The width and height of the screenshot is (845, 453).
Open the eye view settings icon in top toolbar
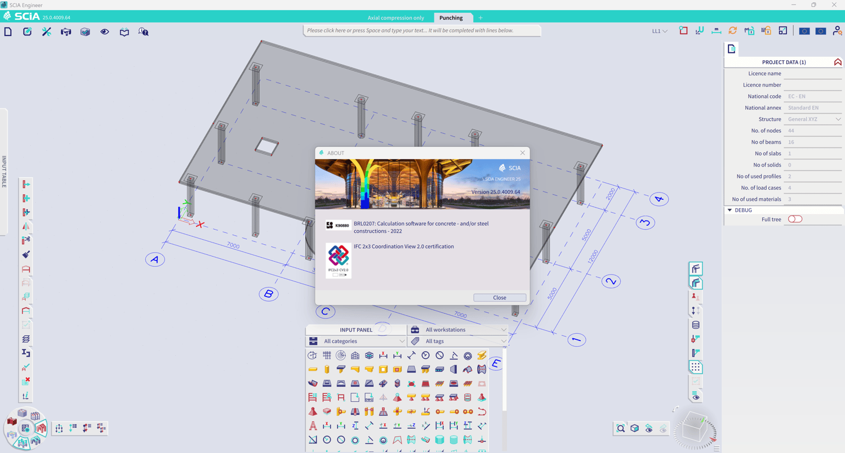(x=105, y=32)
